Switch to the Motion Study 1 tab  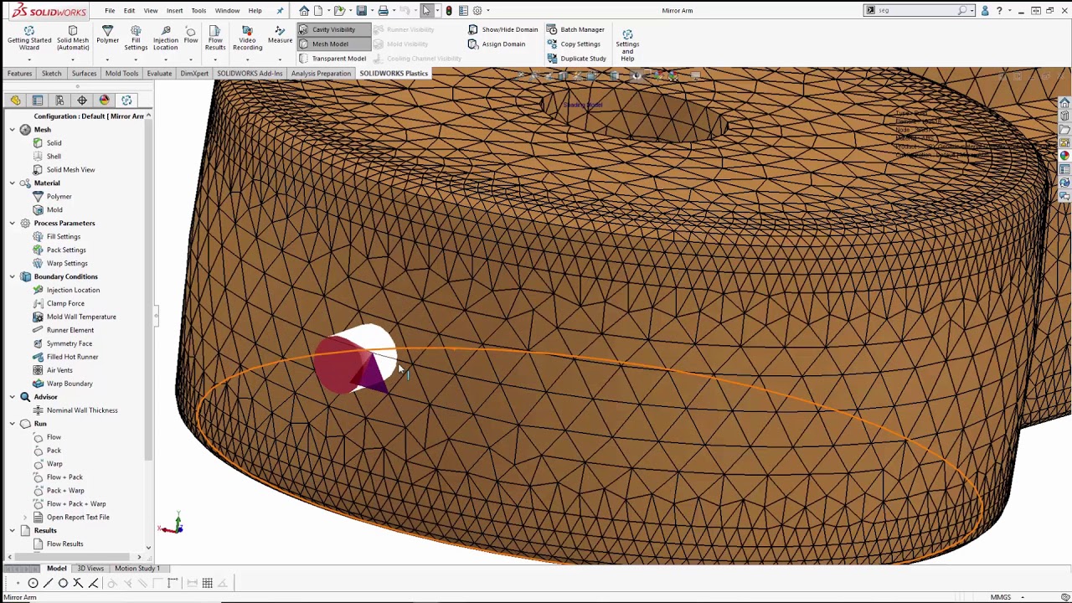pyautogui.click(x=137, y=569)
